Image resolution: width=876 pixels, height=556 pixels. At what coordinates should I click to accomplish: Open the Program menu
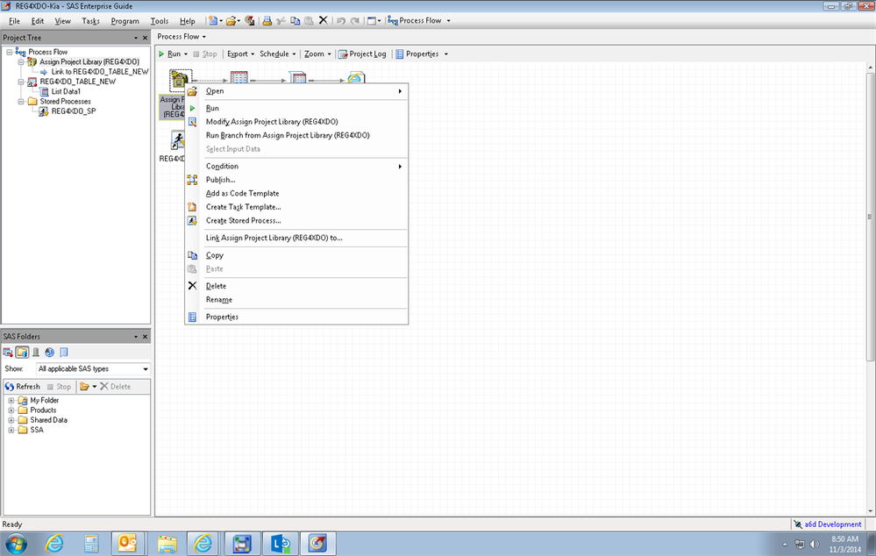tap(125, 21)
